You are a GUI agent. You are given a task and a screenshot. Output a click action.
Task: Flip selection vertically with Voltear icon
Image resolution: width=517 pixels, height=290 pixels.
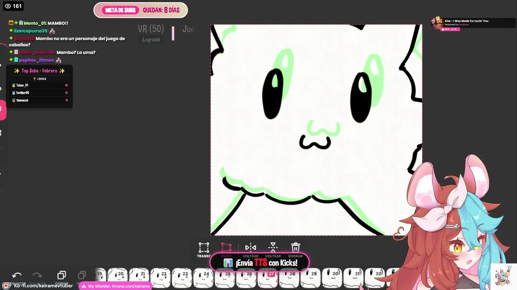tap(273, 247)
